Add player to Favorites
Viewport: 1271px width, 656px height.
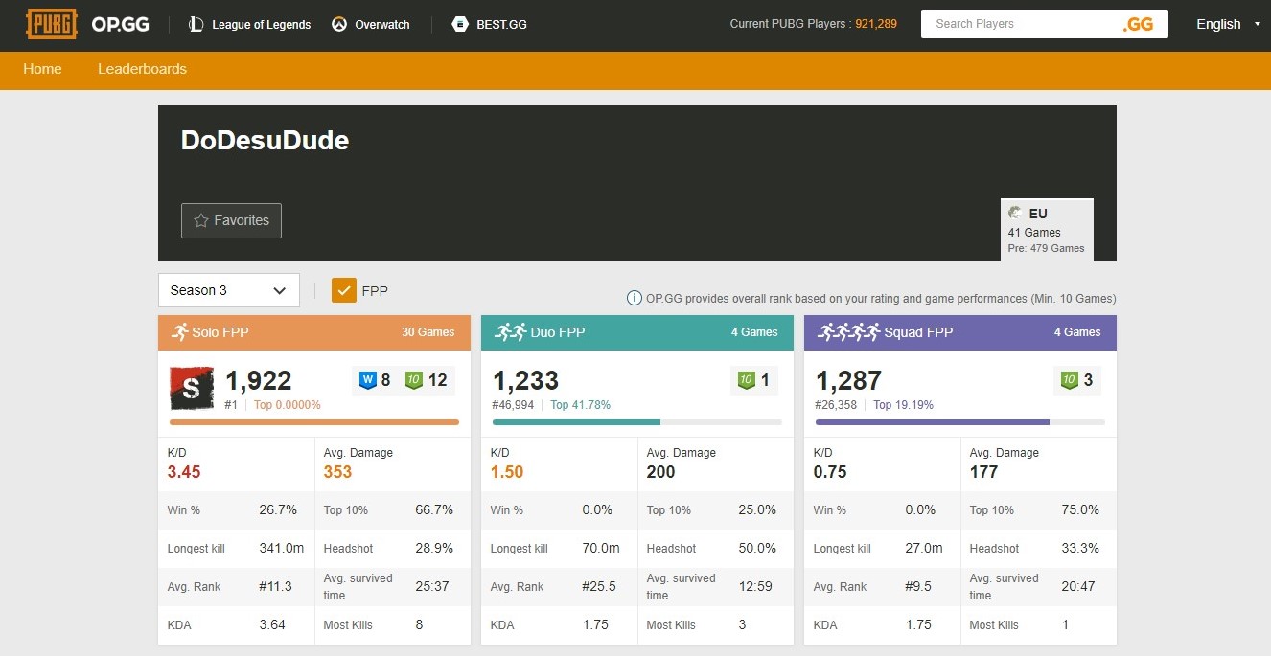point(231,220)
